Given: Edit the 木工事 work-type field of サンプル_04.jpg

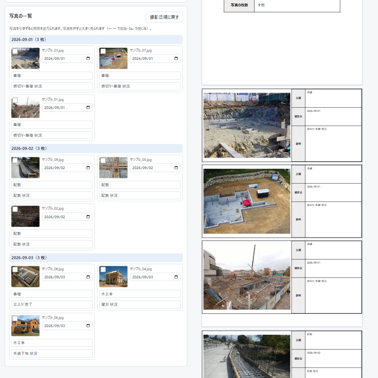Looking at the screenshot, I should 140,294.
